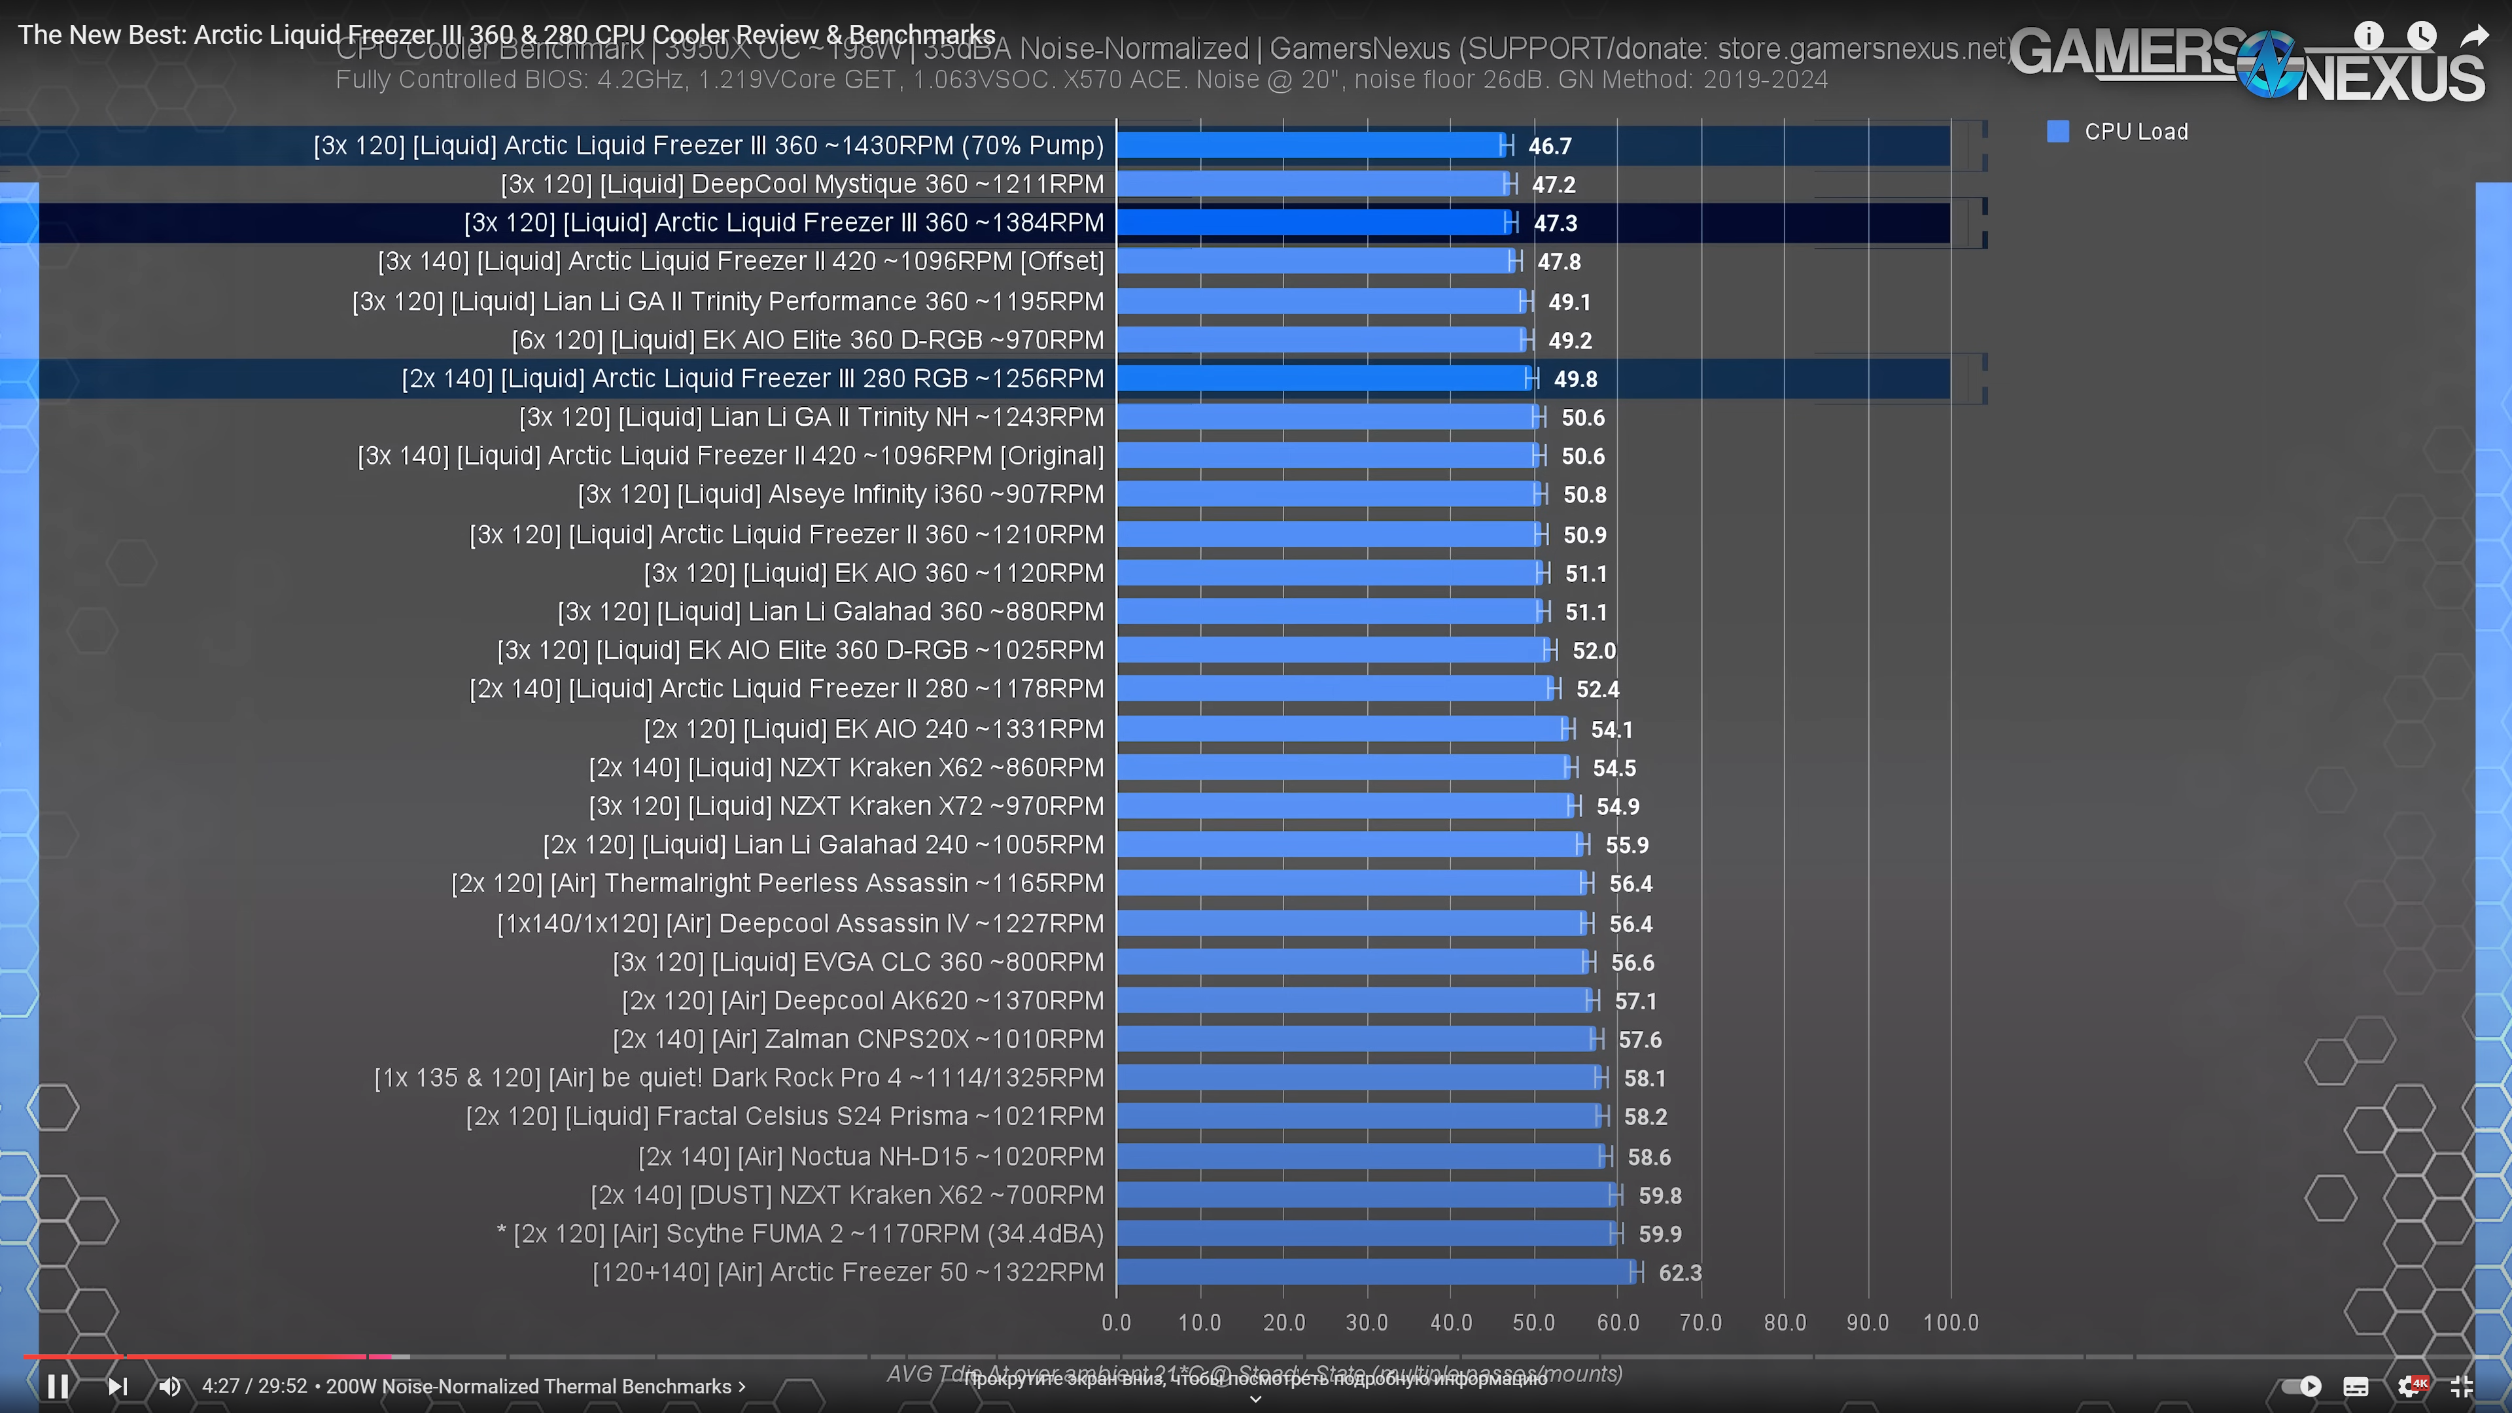The height and width of the screenshot is (1413, 2512).
Task: Open the video info card icon
Action: (x=2369, y=36)
